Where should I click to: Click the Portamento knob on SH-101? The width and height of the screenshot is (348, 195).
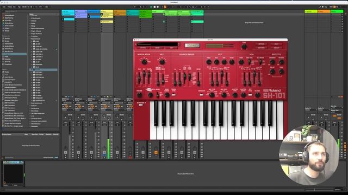pyautogui.click(x=151, y=95)
